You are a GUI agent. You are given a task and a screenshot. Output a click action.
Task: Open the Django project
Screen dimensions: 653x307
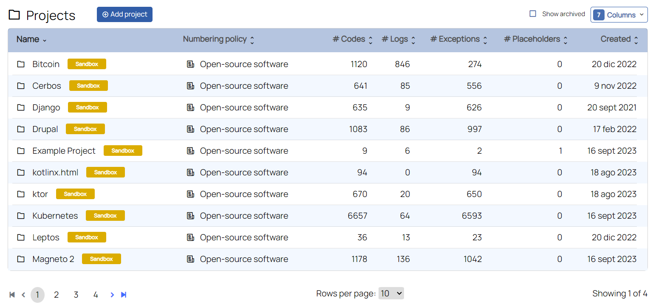click(x=46, y=107)
